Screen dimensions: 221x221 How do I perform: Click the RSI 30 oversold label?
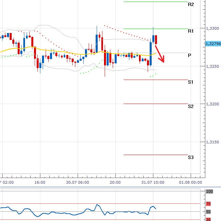(x=208, y=219)
